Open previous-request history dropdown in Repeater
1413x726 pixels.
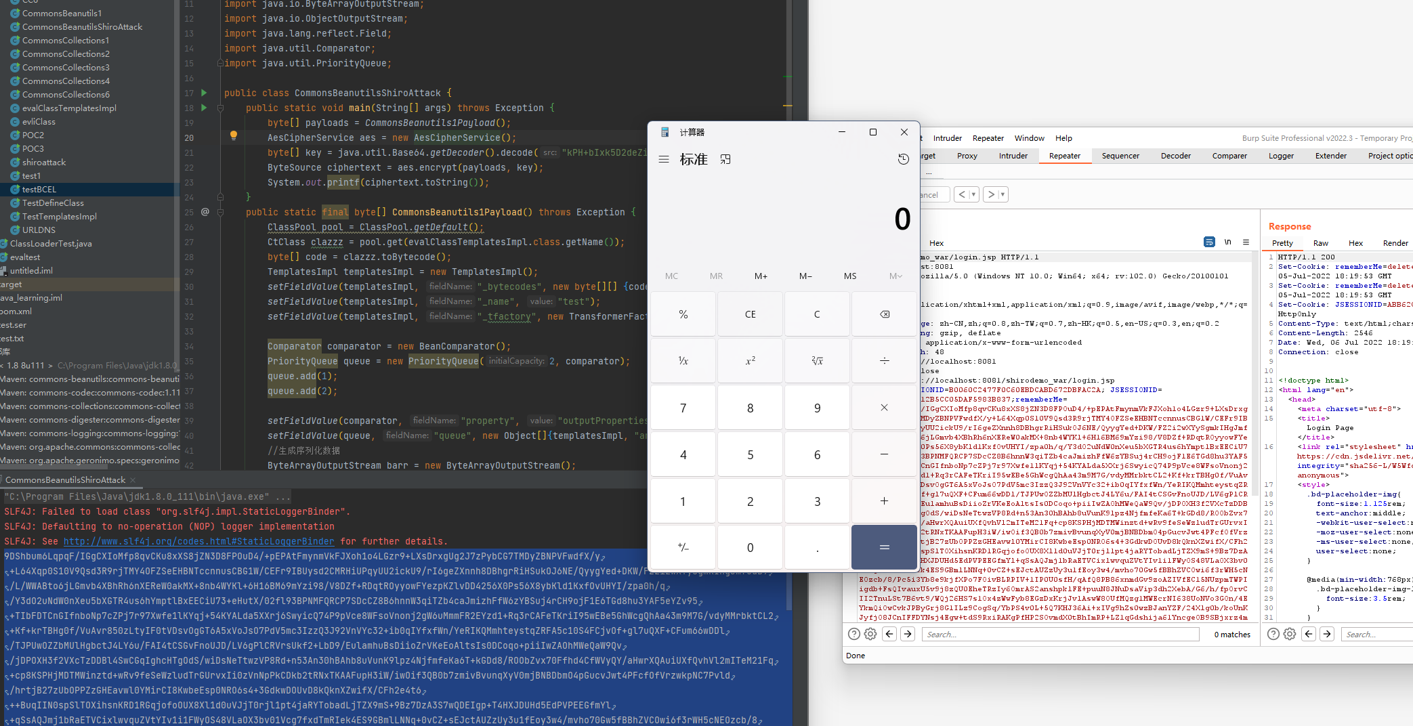point(974,194)
